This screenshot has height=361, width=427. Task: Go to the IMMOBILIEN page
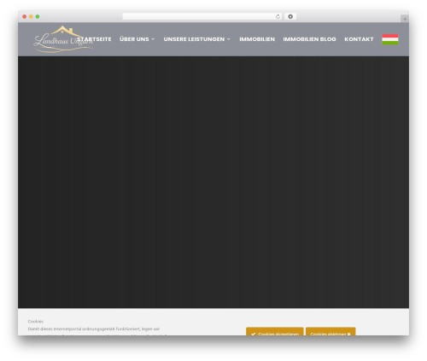pos(257,39)
